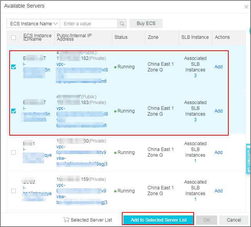
Task: Click China East 1 Zone G in the .182 row
Action: tap(161, 67)
